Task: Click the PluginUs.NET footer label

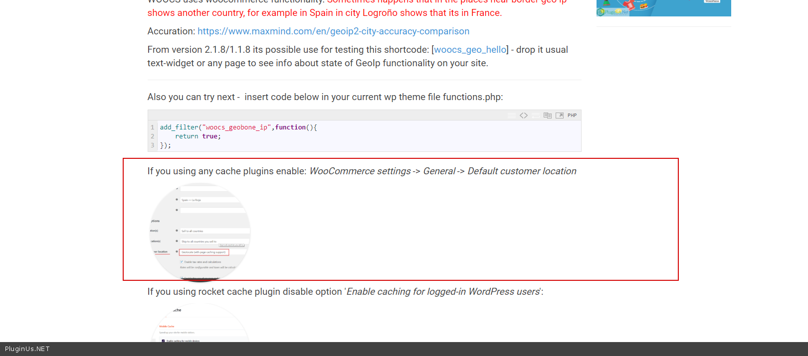Action: [x=27, y=349]
